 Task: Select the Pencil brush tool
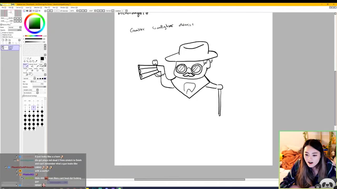coord(26,66)
